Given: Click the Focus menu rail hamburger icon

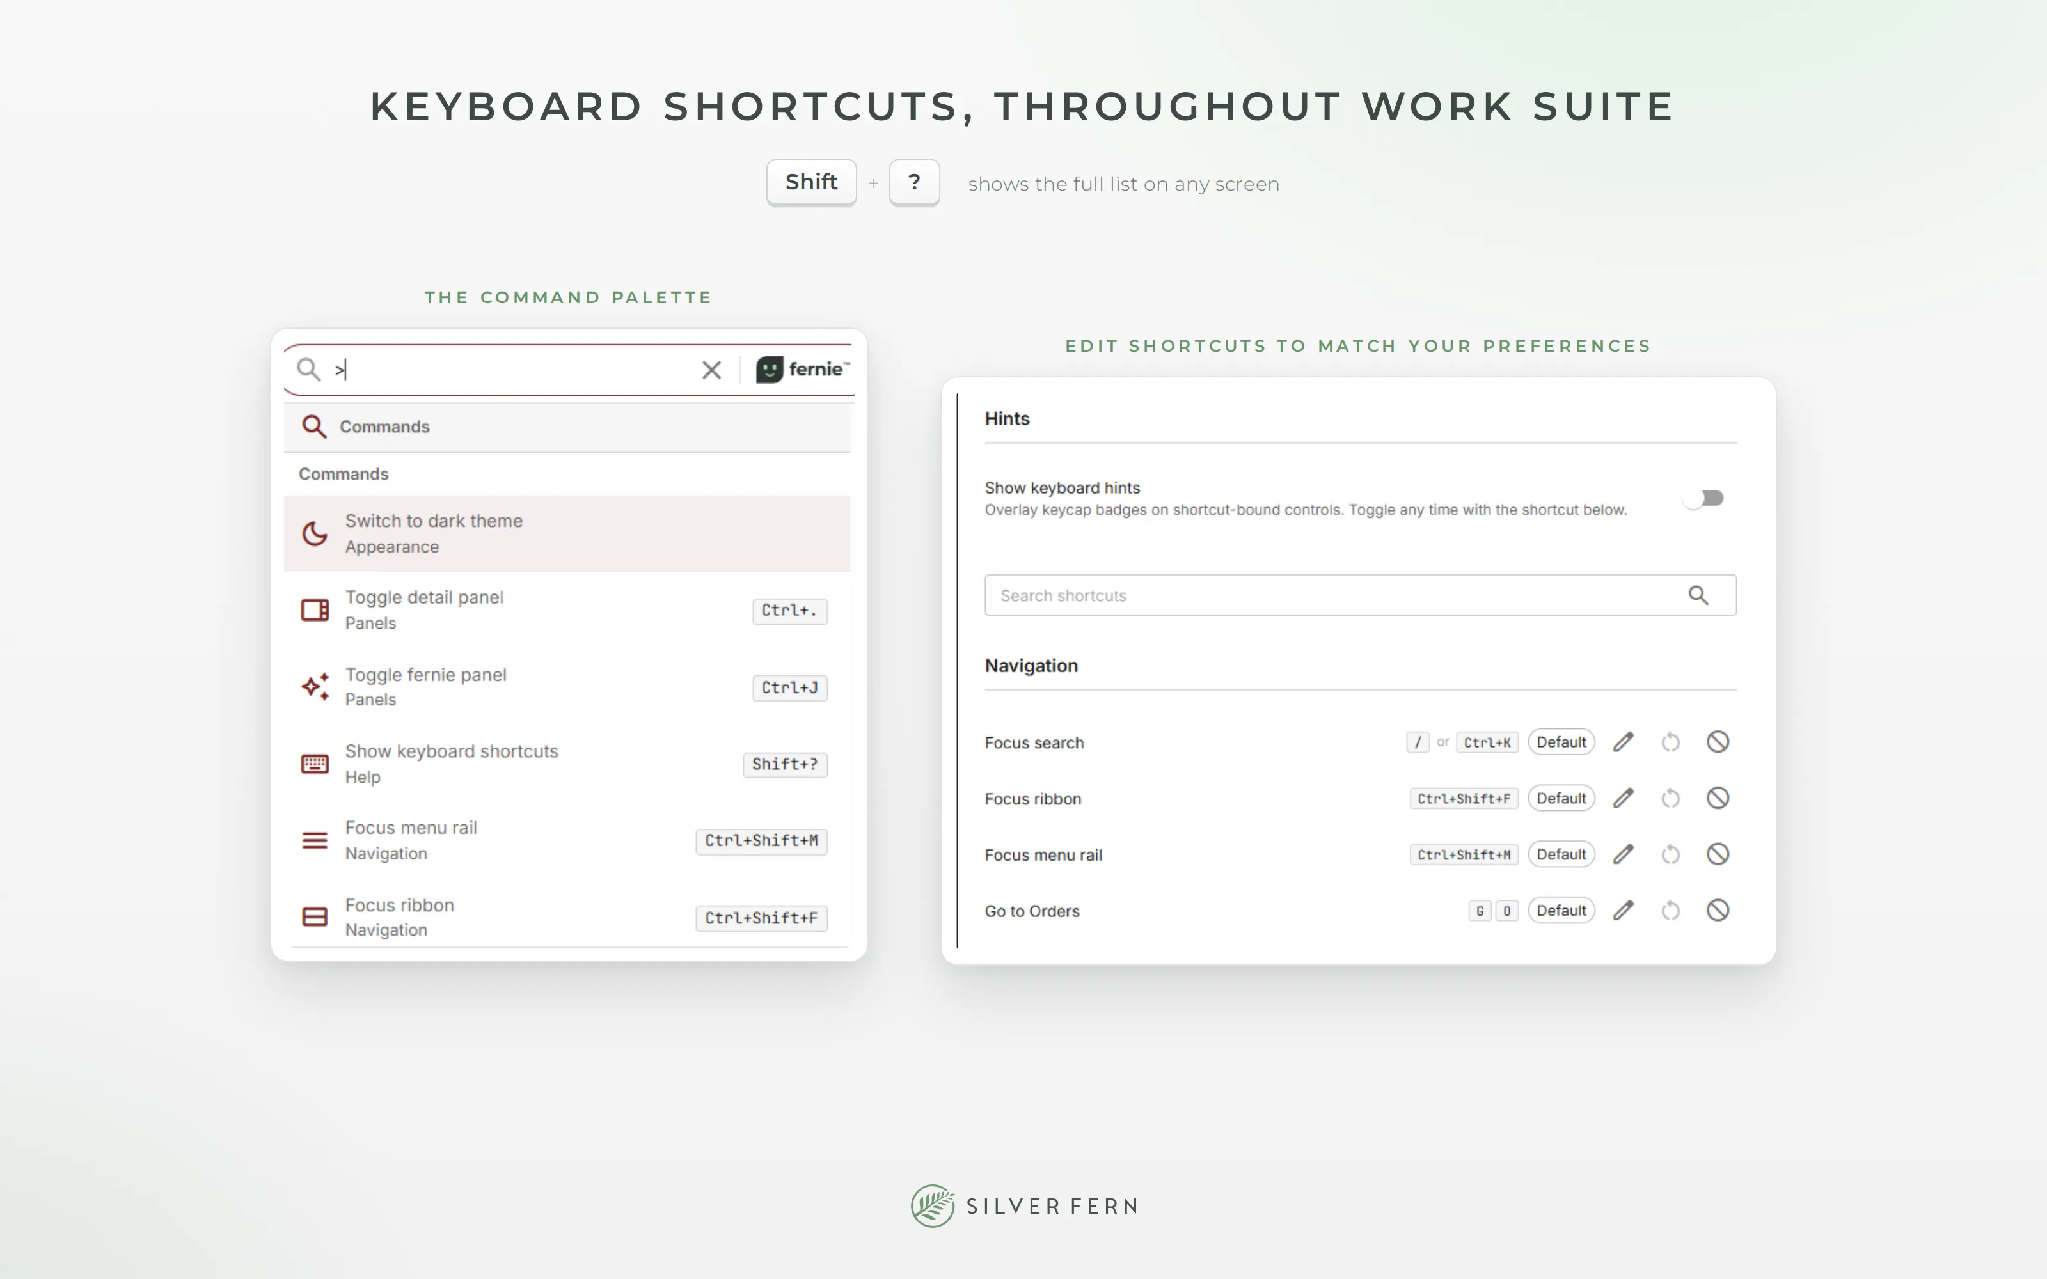Looking at the screenshot, I should tap(315, 840).
